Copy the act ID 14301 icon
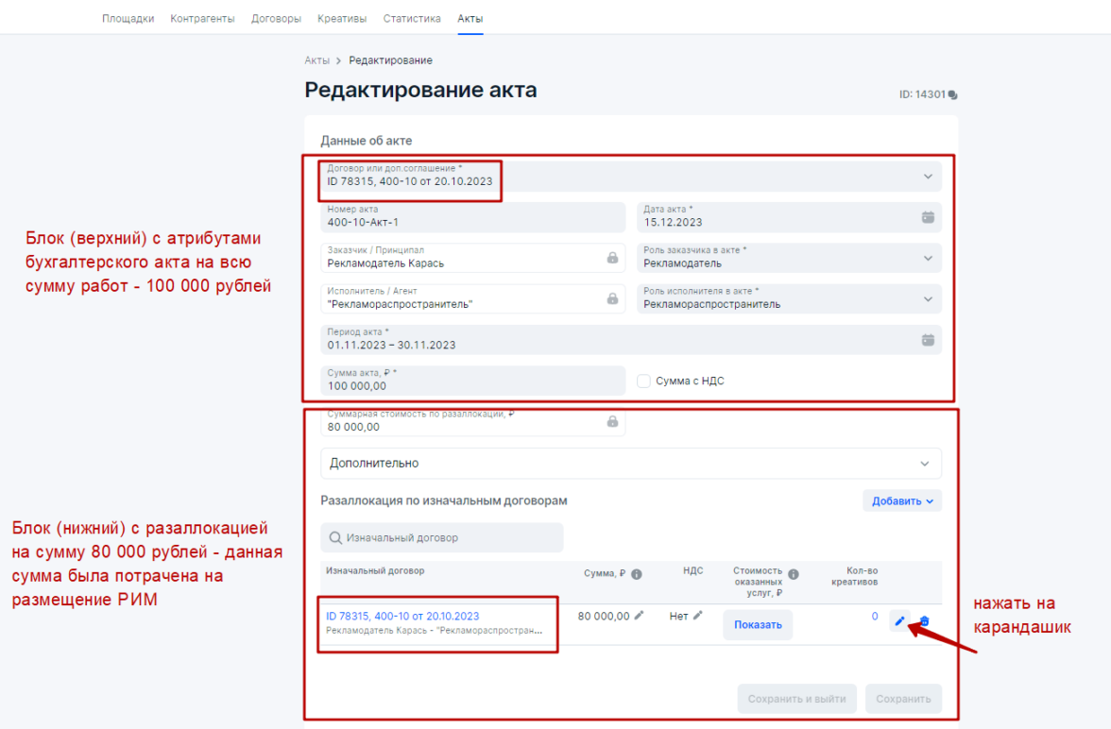 (952, 95)
